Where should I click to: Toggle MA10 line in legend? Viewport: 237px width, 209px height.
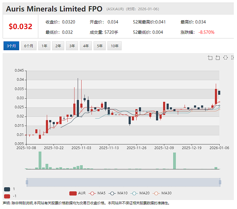pyautogui.click(x=118, y=193)
